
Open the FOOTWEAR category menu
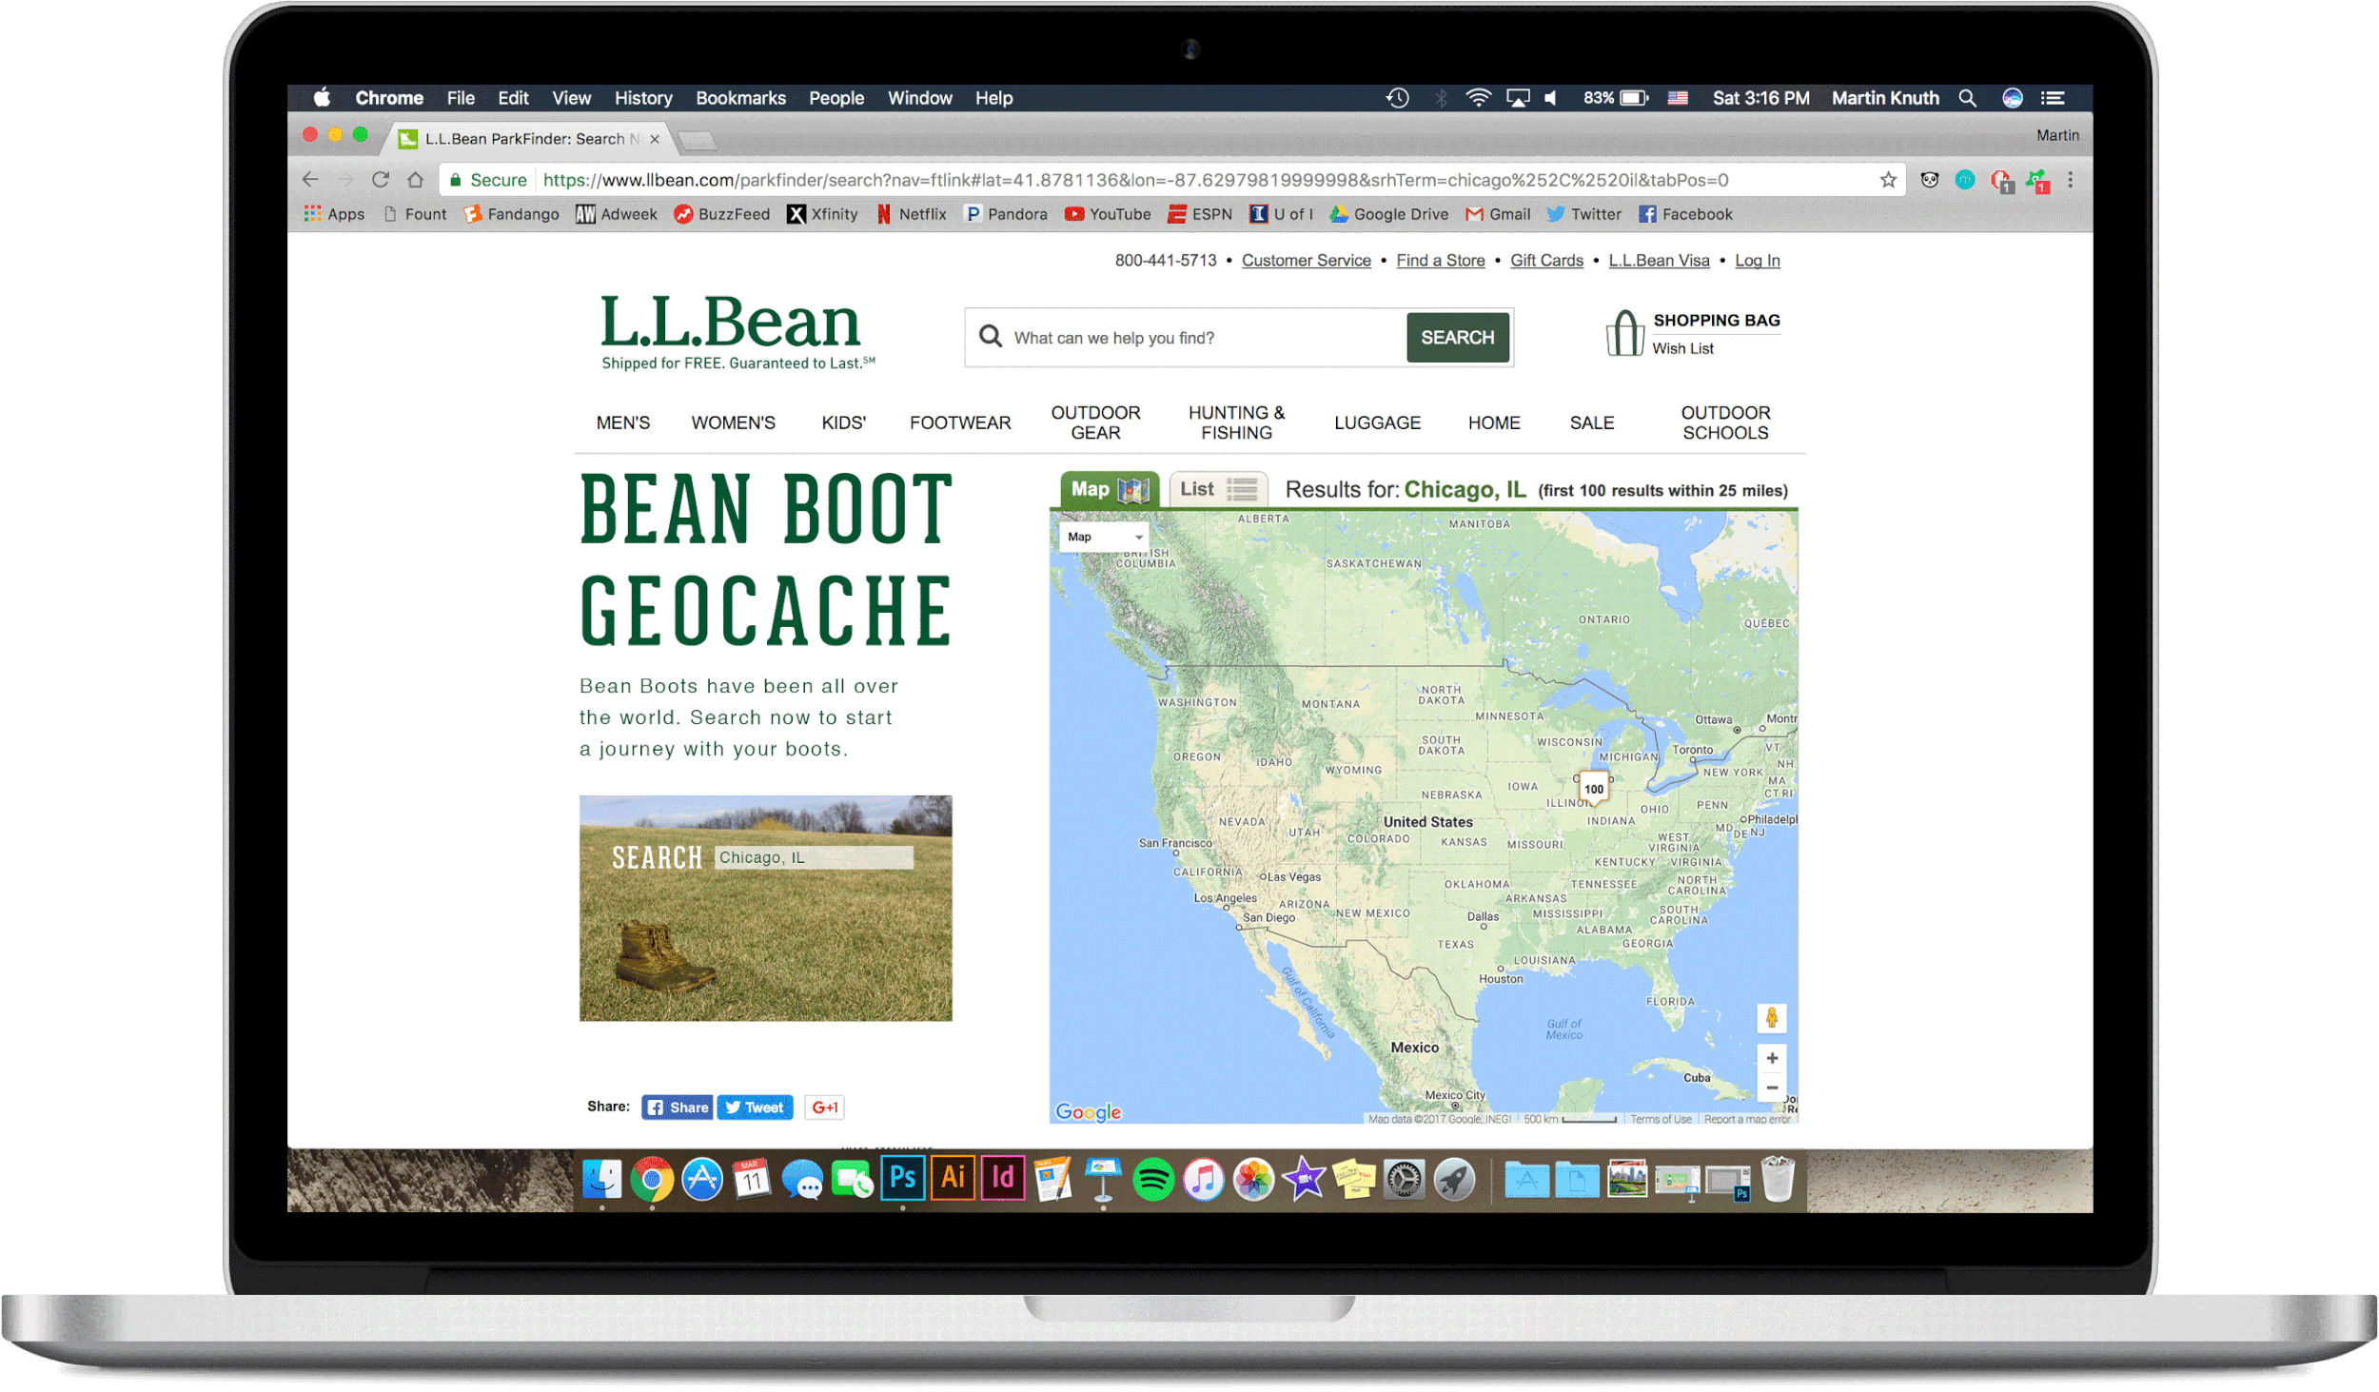click(959, 422)
